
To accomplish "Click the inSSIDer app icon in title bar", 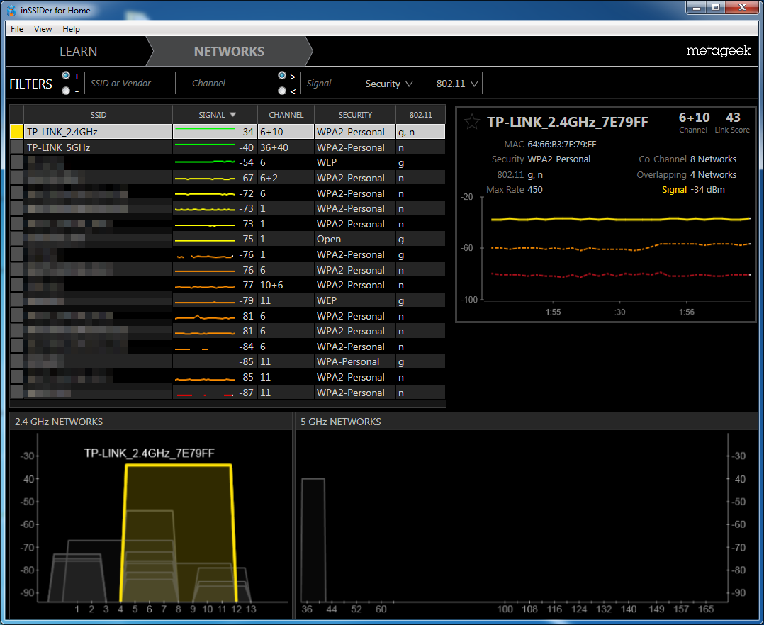I will pos(11,10).
